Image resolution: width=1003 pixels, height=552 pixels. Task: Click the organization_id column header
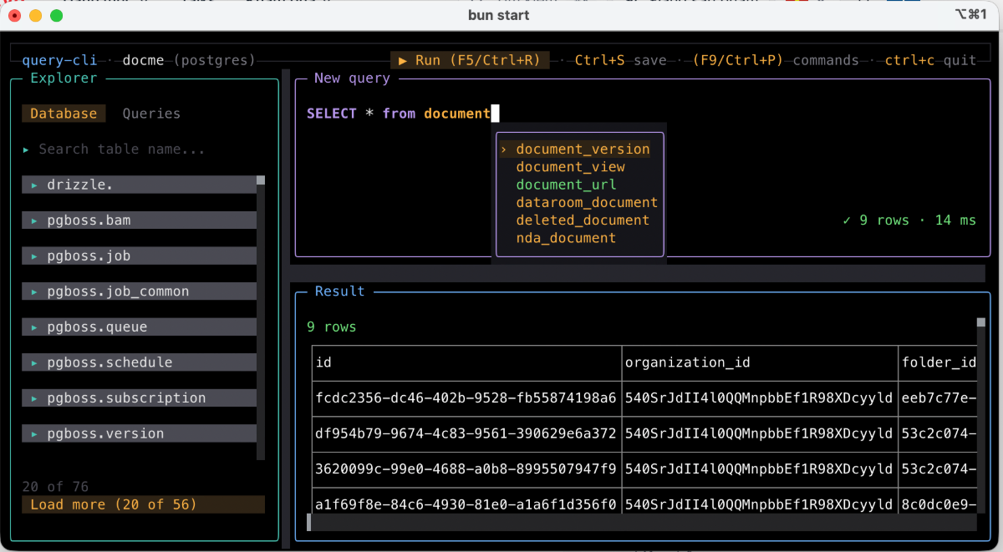click(x=760, y=362)
